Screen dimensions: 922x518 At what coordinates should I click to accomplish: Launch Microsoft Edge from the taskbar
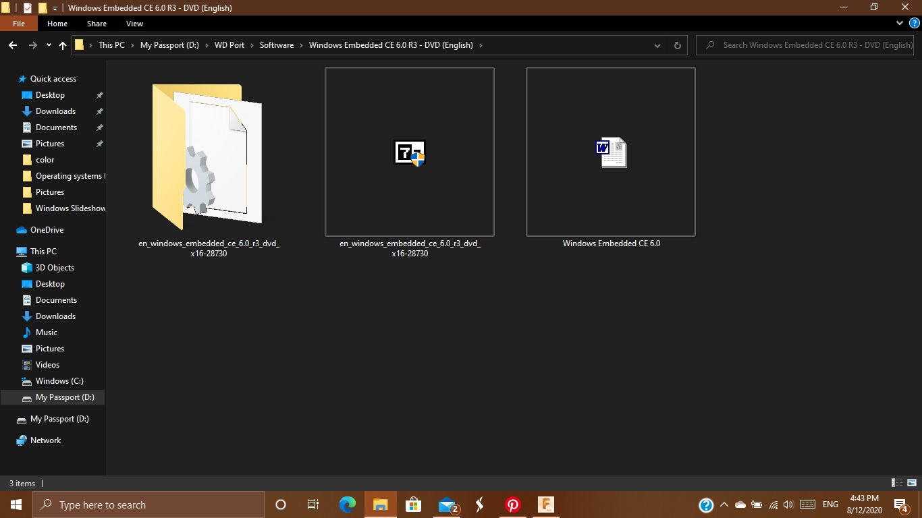348,505
